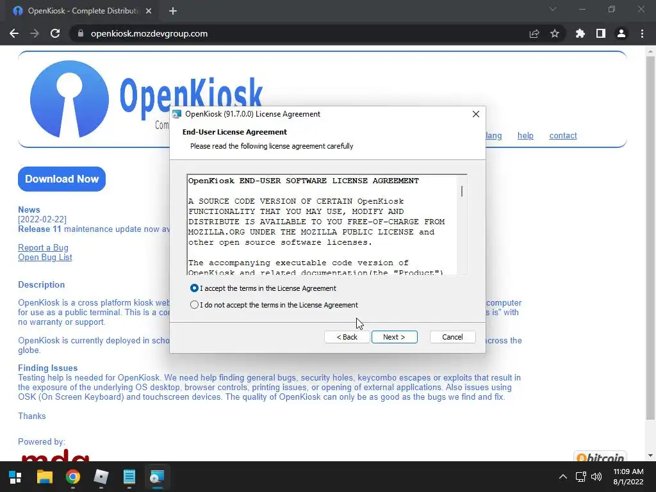This screenshot has width=656, height=492.
Task: Click the browser forward arrow
Action: coord(35,33)
